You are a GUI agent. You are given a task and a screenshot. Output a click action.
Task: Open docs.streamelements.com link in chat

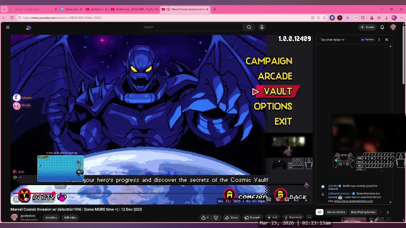click(353, 201)
